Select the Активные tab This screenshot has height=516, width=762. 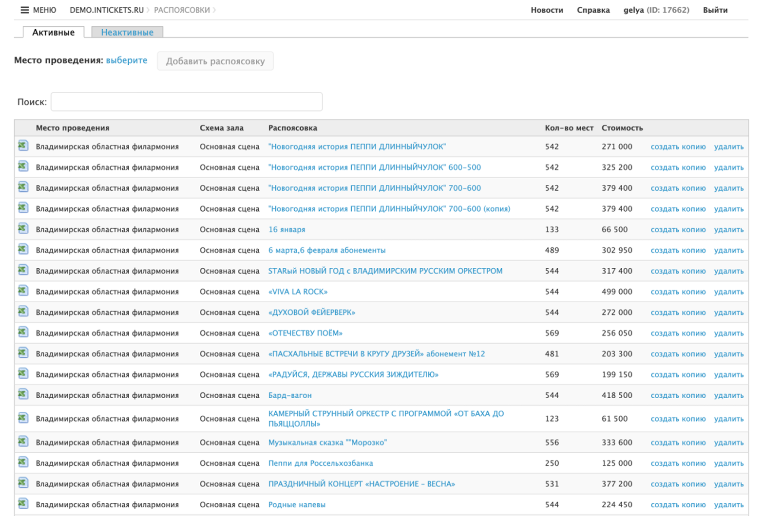tap(53, 32)
